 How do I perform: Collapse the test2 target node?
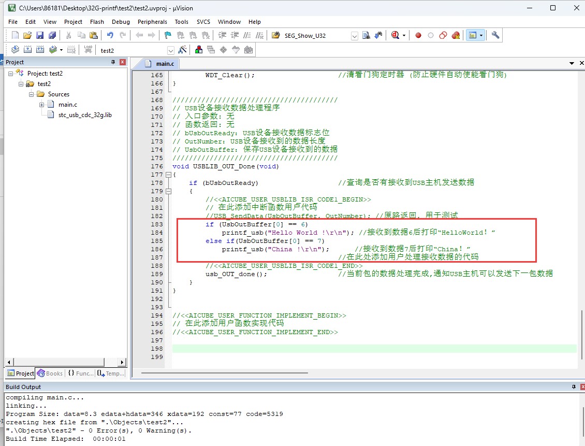pyautogui.click(x=21, y=84)
